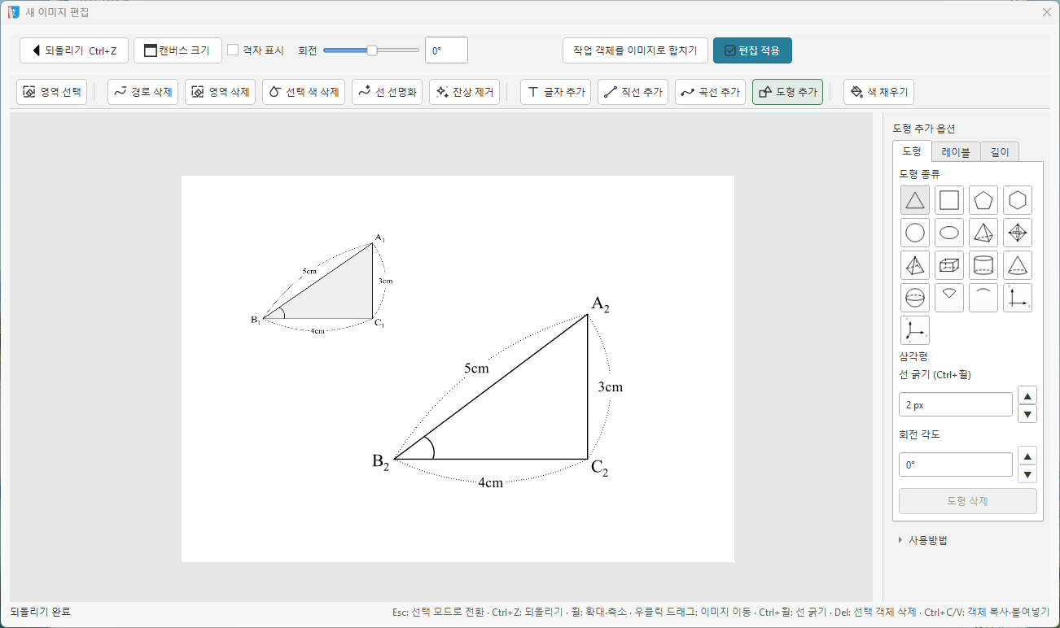Enable the 격자 표시 checkbox
The height and width of the screenshot is (628, 1060).
tap(233, 50)
